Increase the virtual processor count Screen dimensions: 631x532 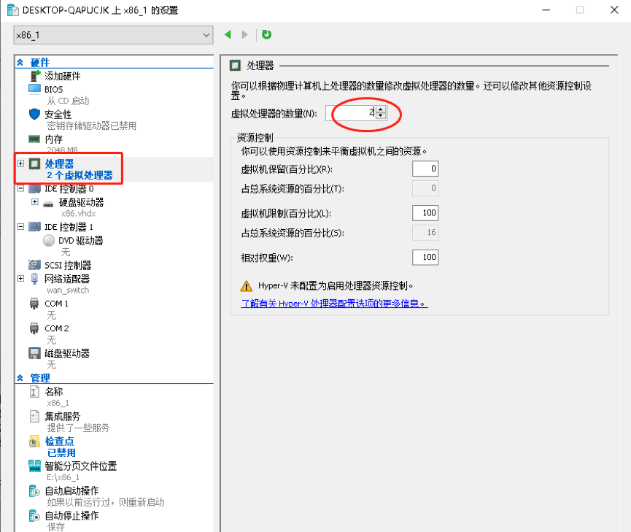pos(381,109)
